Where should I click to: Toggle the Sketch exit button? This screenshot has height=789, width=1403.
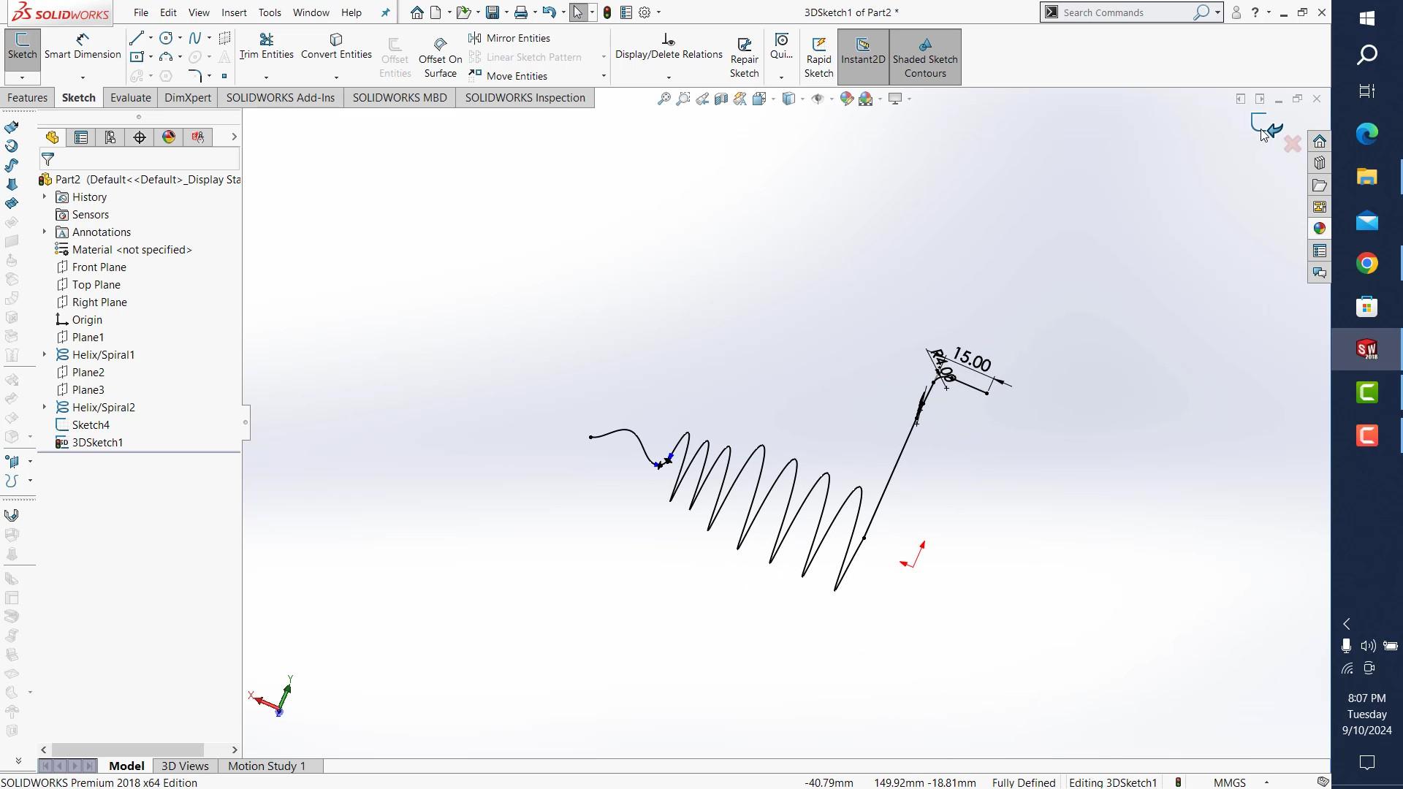[x=22, y=46]
